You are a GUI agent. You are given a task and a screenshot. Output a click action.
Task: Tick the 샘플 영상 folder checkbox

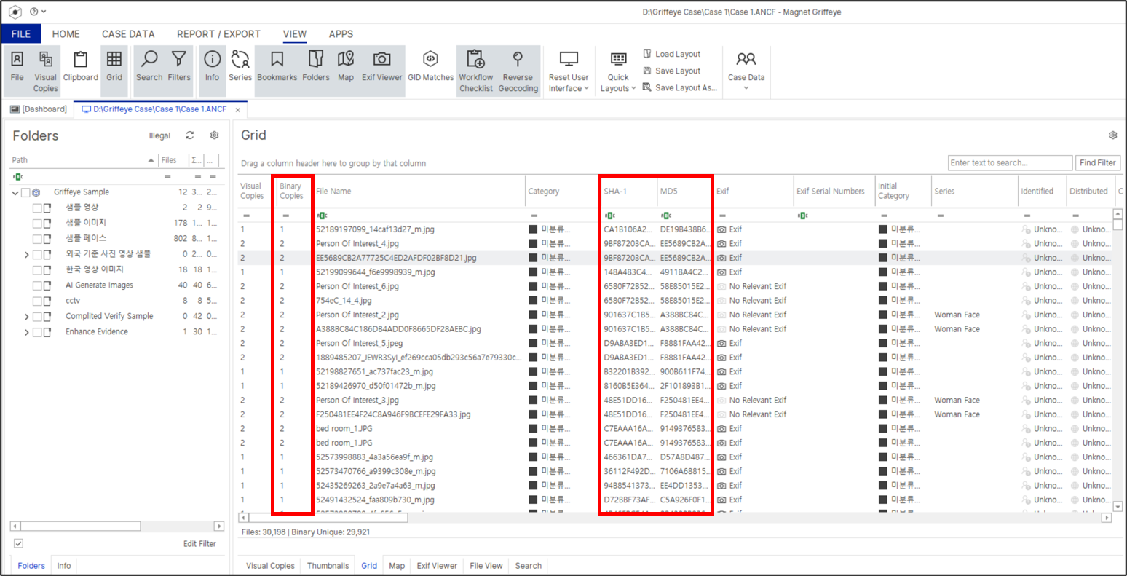coord(37,208)
